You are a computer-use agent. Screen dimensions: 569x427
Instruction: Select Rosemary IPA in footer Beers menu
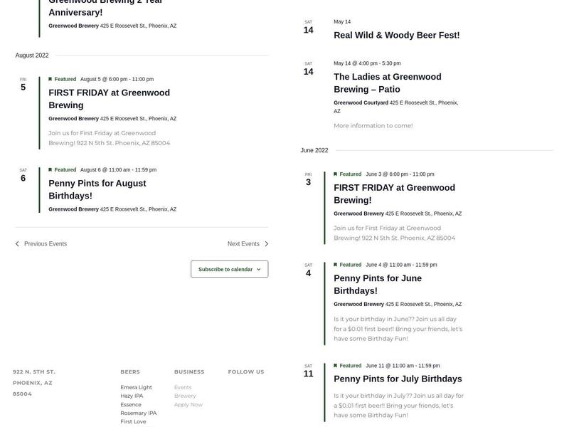point(138,413)
